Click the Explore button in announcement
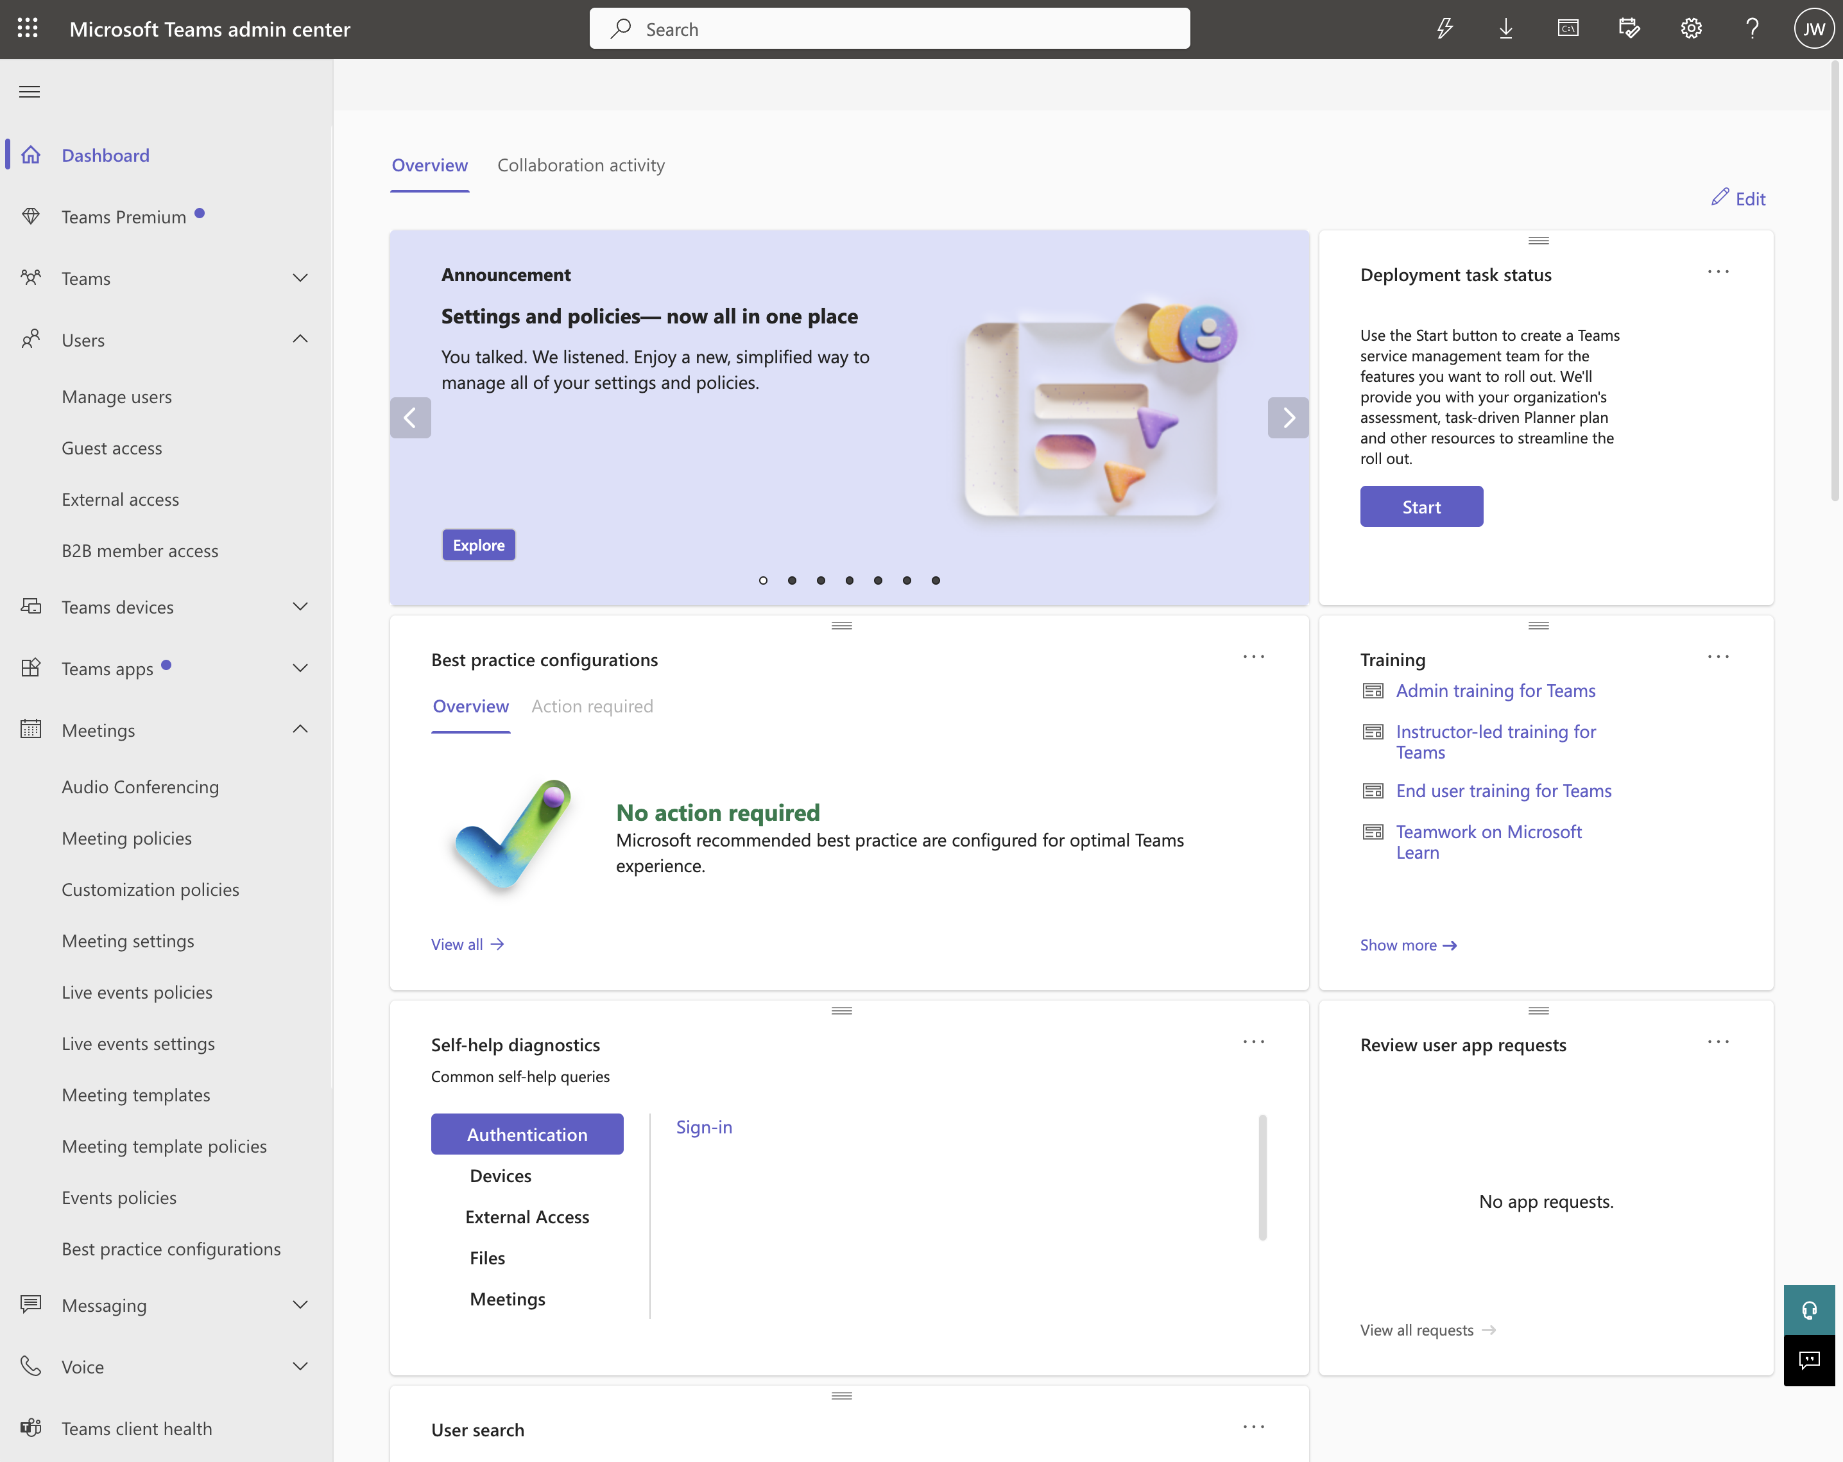Viewport: 1843px width, 1462px height. click(479, 545)
